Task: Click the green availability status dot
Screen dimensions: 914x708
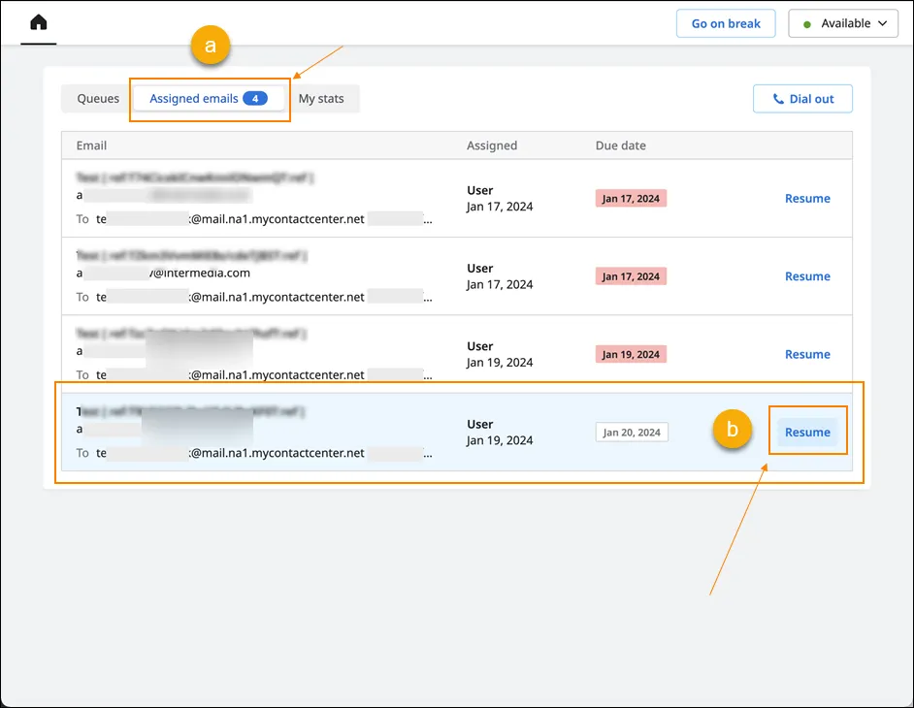Action: click(x=806, y=24)
